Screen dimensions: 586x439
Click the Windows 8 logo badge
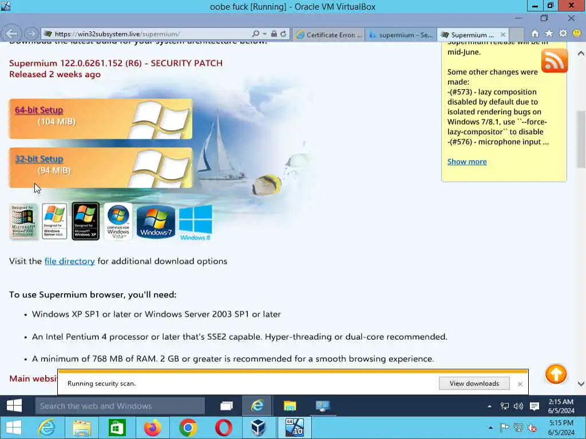click(x=196, y=222)
